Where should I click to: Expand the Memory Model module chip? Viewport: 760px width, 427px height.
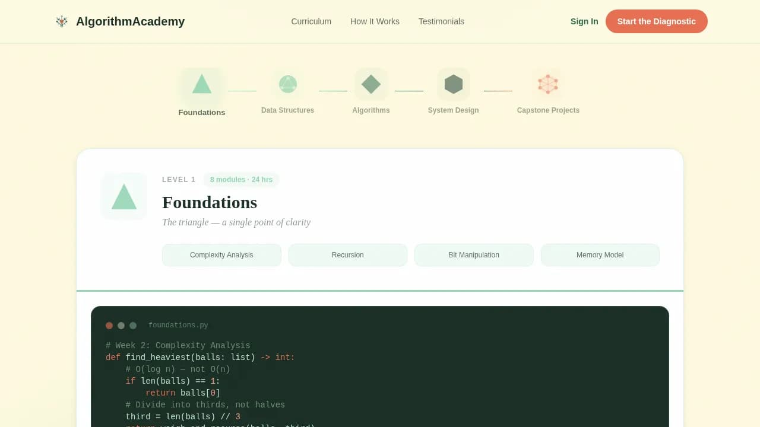[600, 254]
